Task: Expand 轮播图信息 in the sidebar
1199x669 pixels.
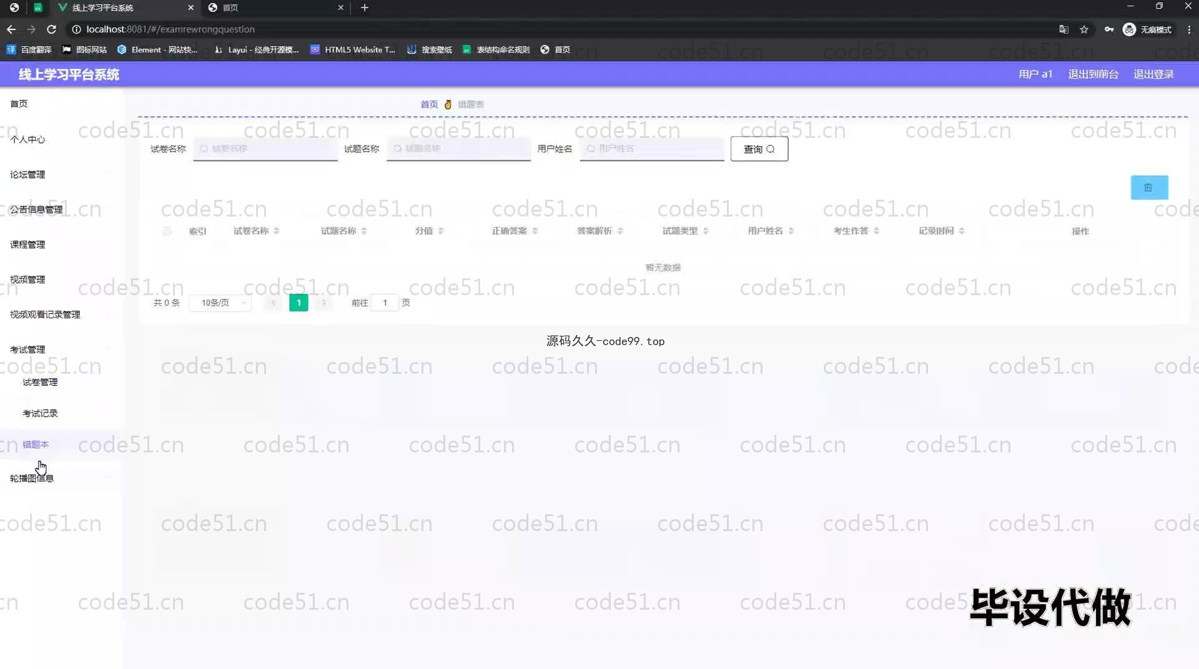Action: (x=61, y=478)
